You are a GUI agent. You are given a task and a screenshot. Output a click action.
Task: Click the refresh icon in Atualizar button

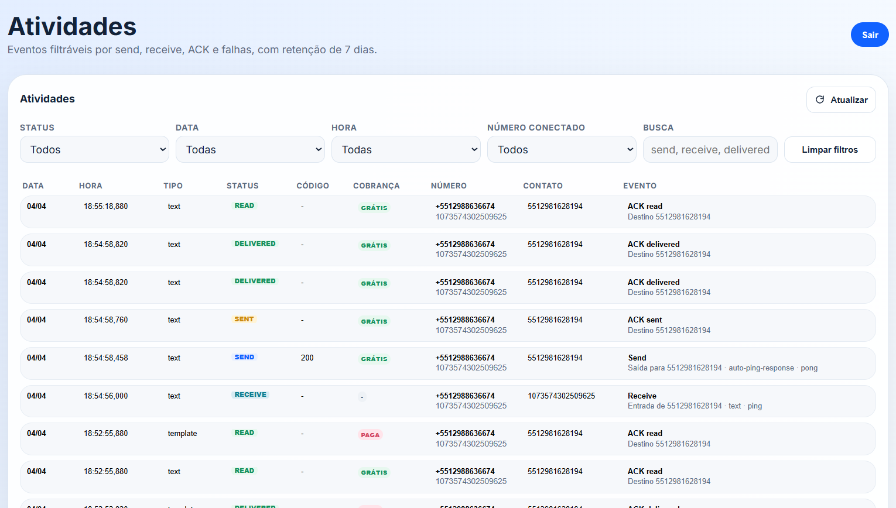(820, 99)
